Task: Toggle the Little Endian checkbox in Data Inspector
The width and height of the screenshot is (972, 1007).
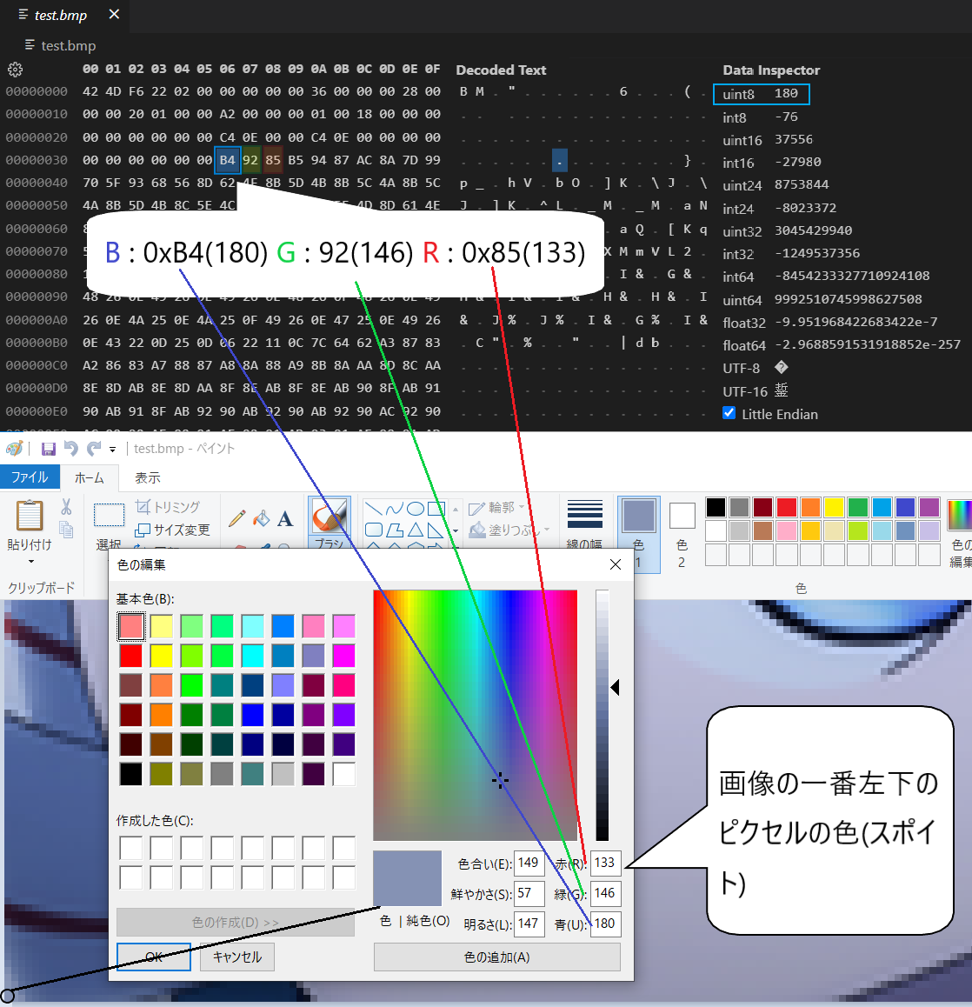Action: point(729,413)
